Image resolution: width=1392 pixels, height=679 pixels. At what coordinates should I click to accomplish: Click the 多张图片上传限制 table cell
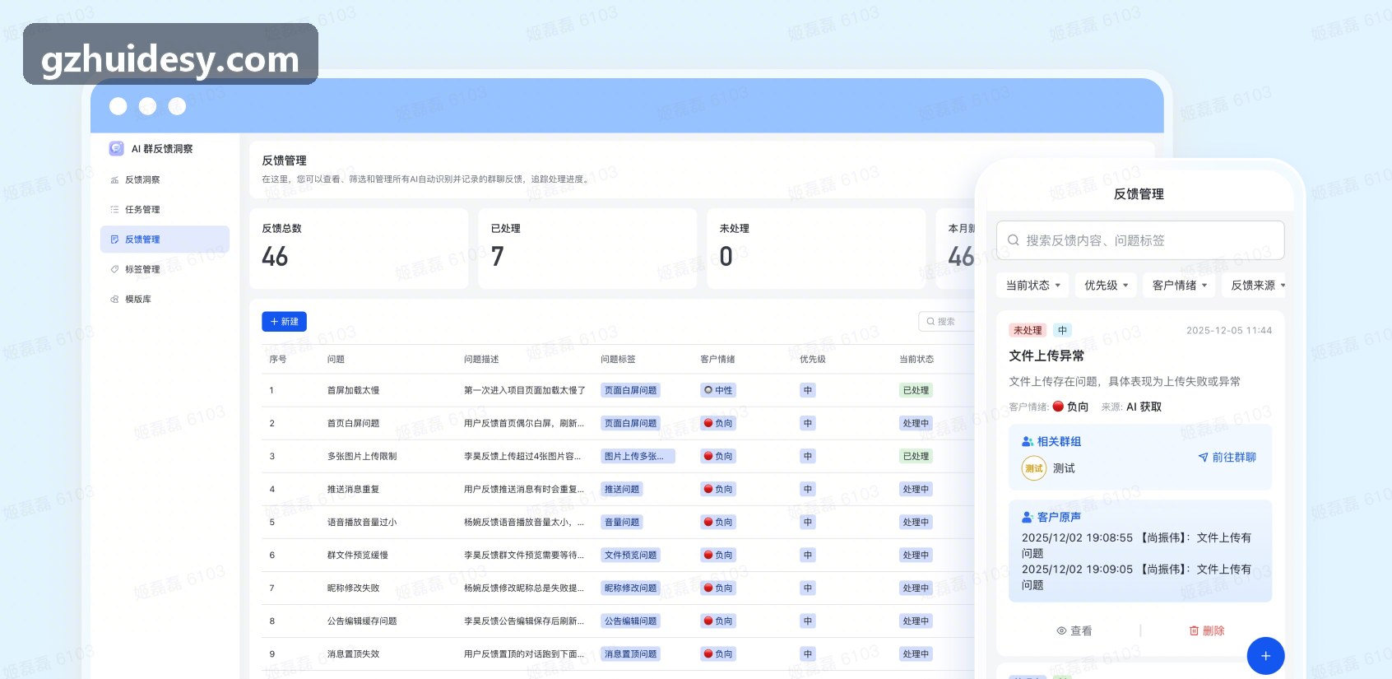[362, 457]
